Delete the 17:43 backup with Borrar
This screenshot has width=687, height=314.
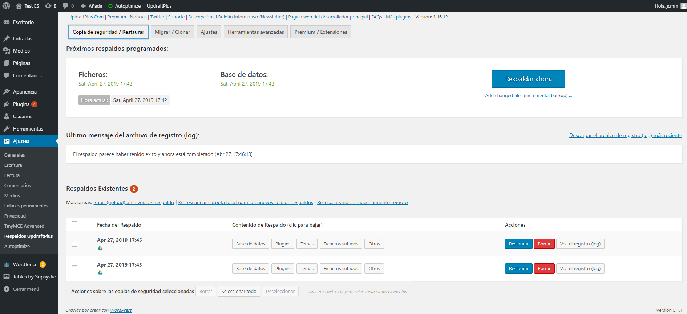point(544,269)
